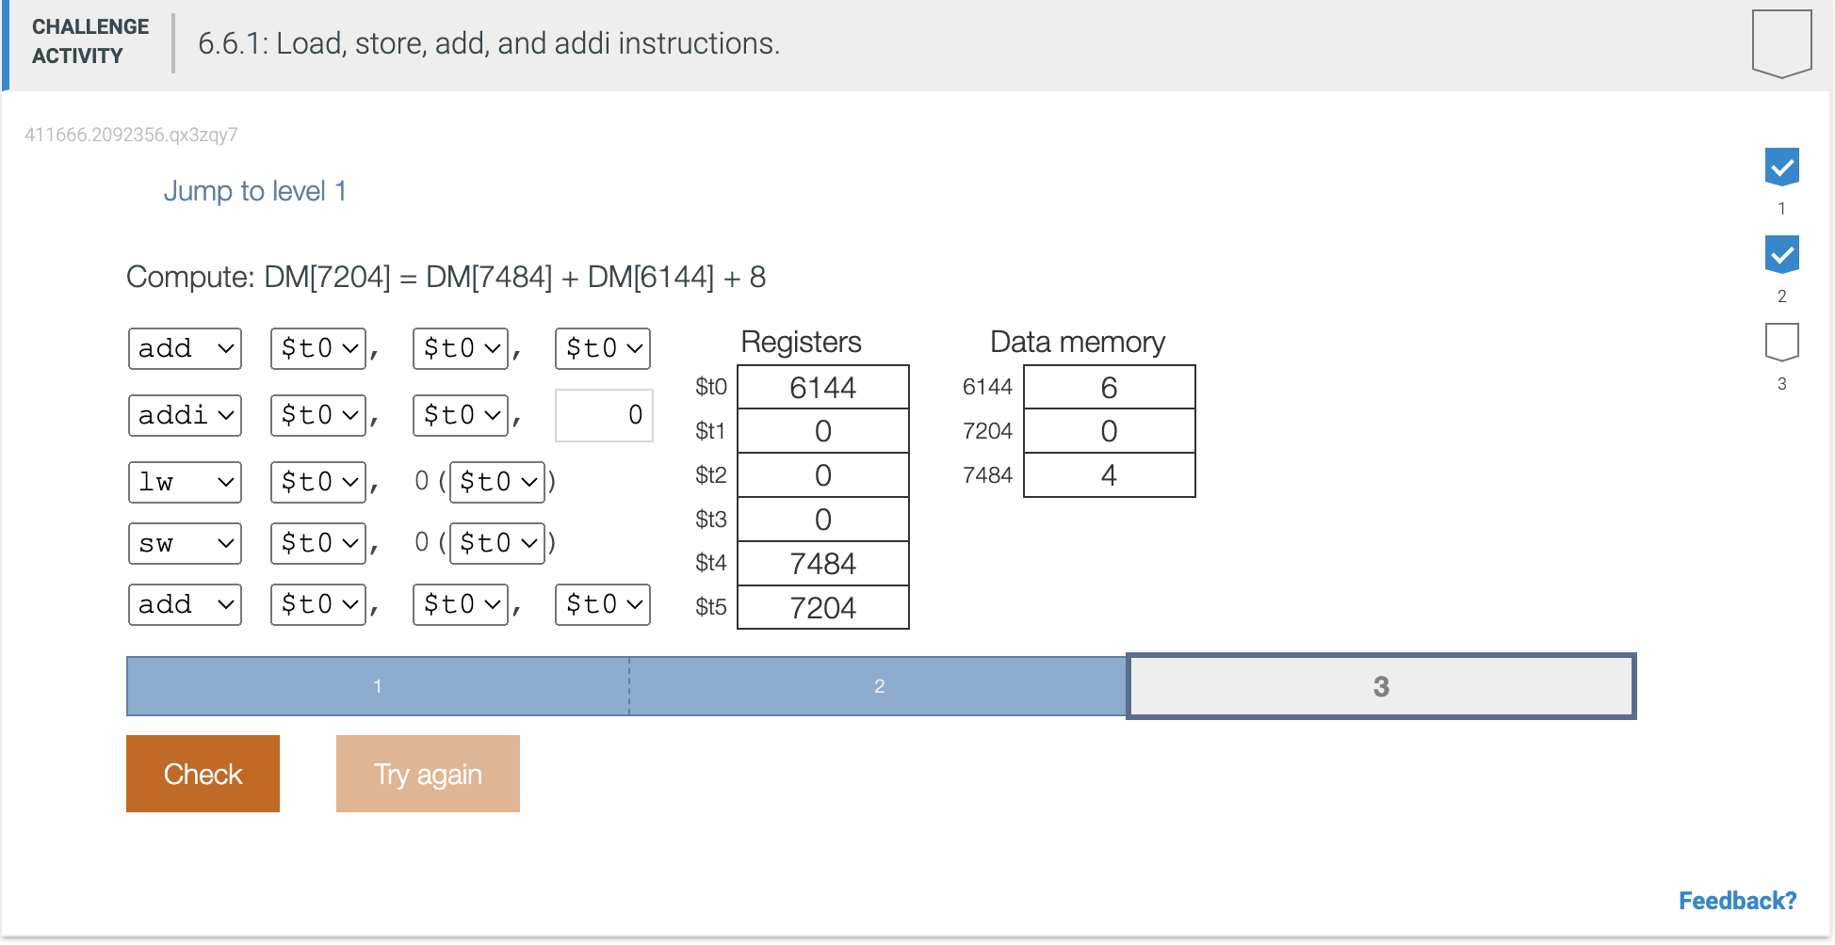This screenshot has width=1835, height=945.
Task: Open lw row base address register dropdown
Action: coord(497,482)
